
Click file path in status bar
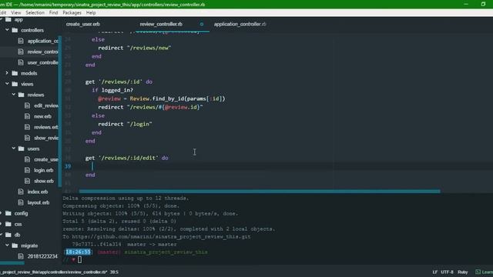coord(54,272)
